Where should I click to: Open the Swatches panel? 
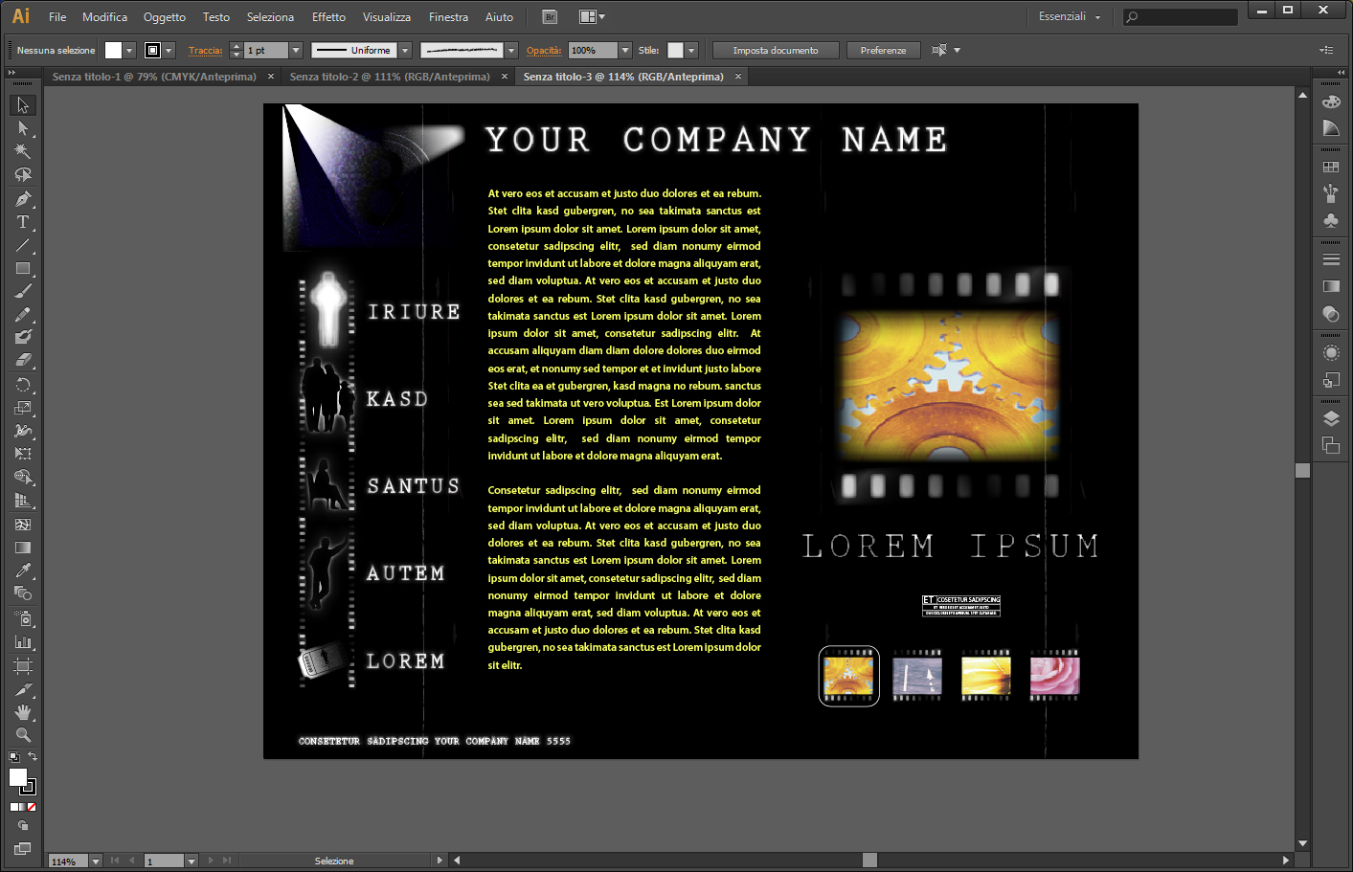pos(1331,167)
